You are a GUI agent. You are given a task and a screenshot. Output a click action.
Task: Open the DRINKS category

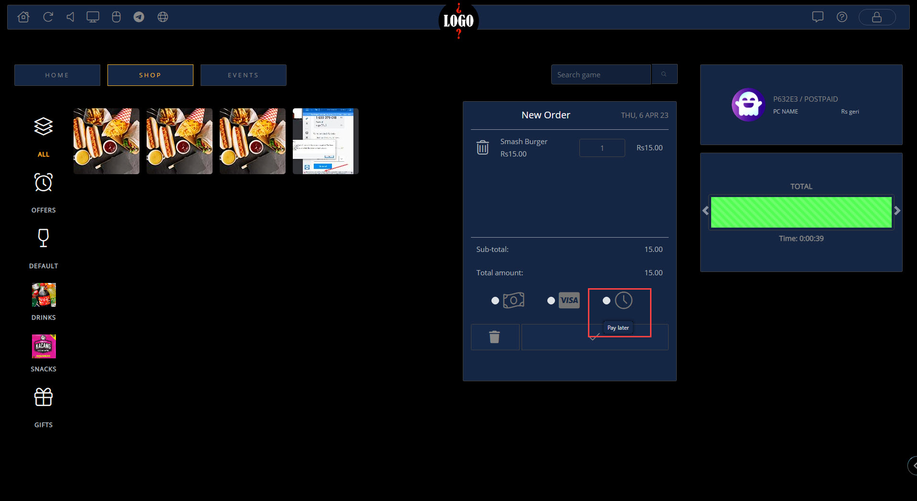click(x=43, y=302)
